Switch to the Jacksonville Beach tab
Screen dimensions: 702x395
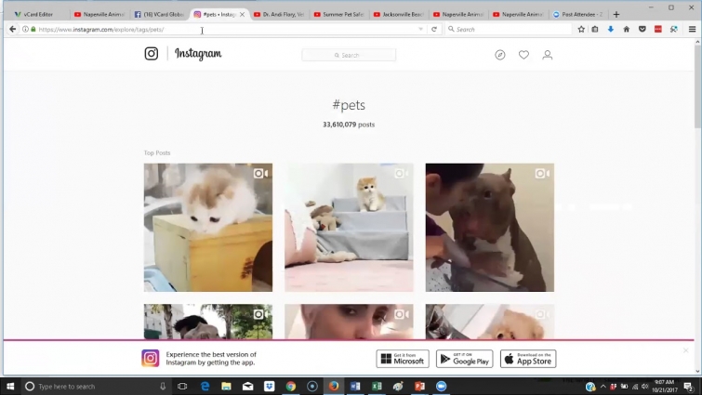click(x=399, y=14)
